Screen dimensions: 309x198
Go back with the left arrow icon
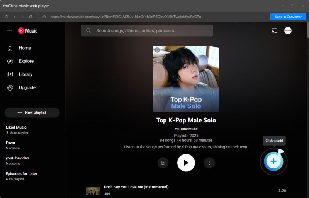[x=15, y=17]
